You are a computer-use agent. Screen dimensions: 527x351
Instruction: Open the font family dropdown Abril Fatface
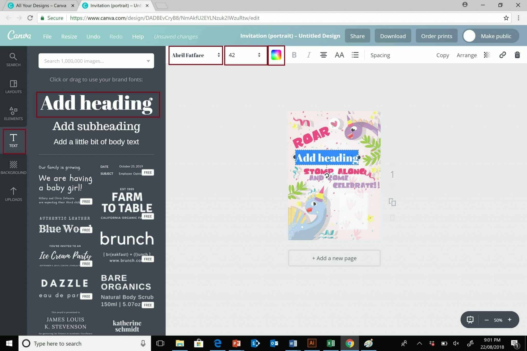(195, 55)
